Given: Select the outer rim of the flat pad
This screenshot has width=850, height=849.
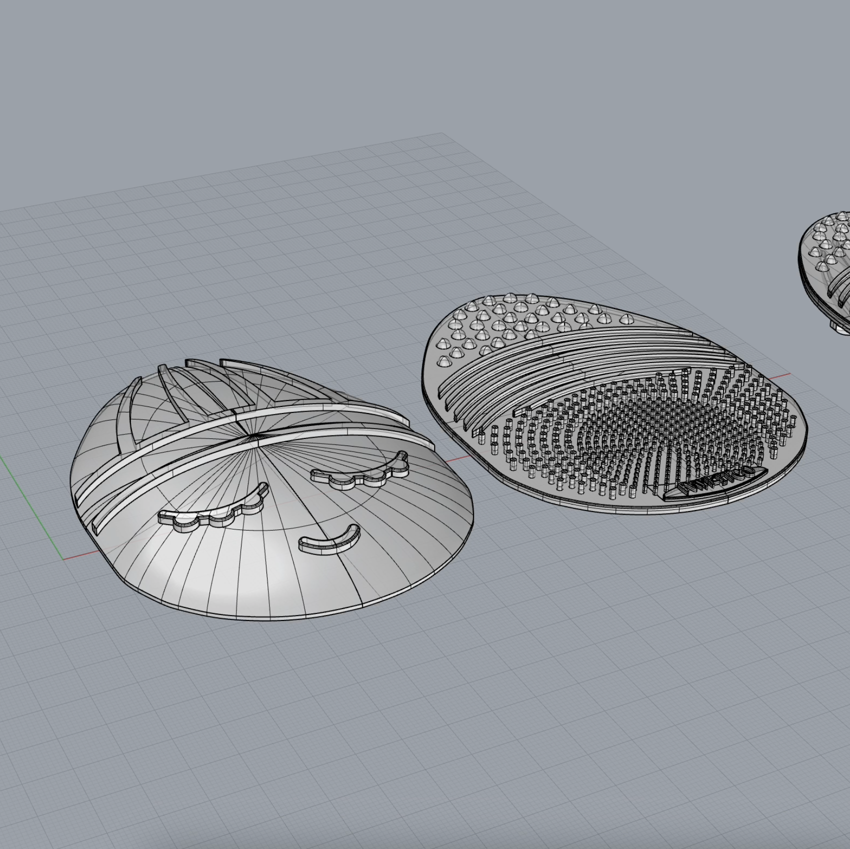Looking at the screenshot, I should (x=550, y=504).
